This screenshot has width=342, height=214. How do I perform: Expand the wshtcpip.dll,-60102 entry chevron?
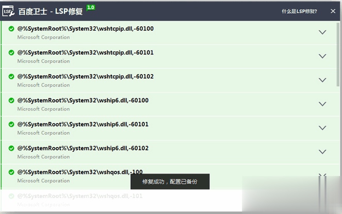[322, 80]
